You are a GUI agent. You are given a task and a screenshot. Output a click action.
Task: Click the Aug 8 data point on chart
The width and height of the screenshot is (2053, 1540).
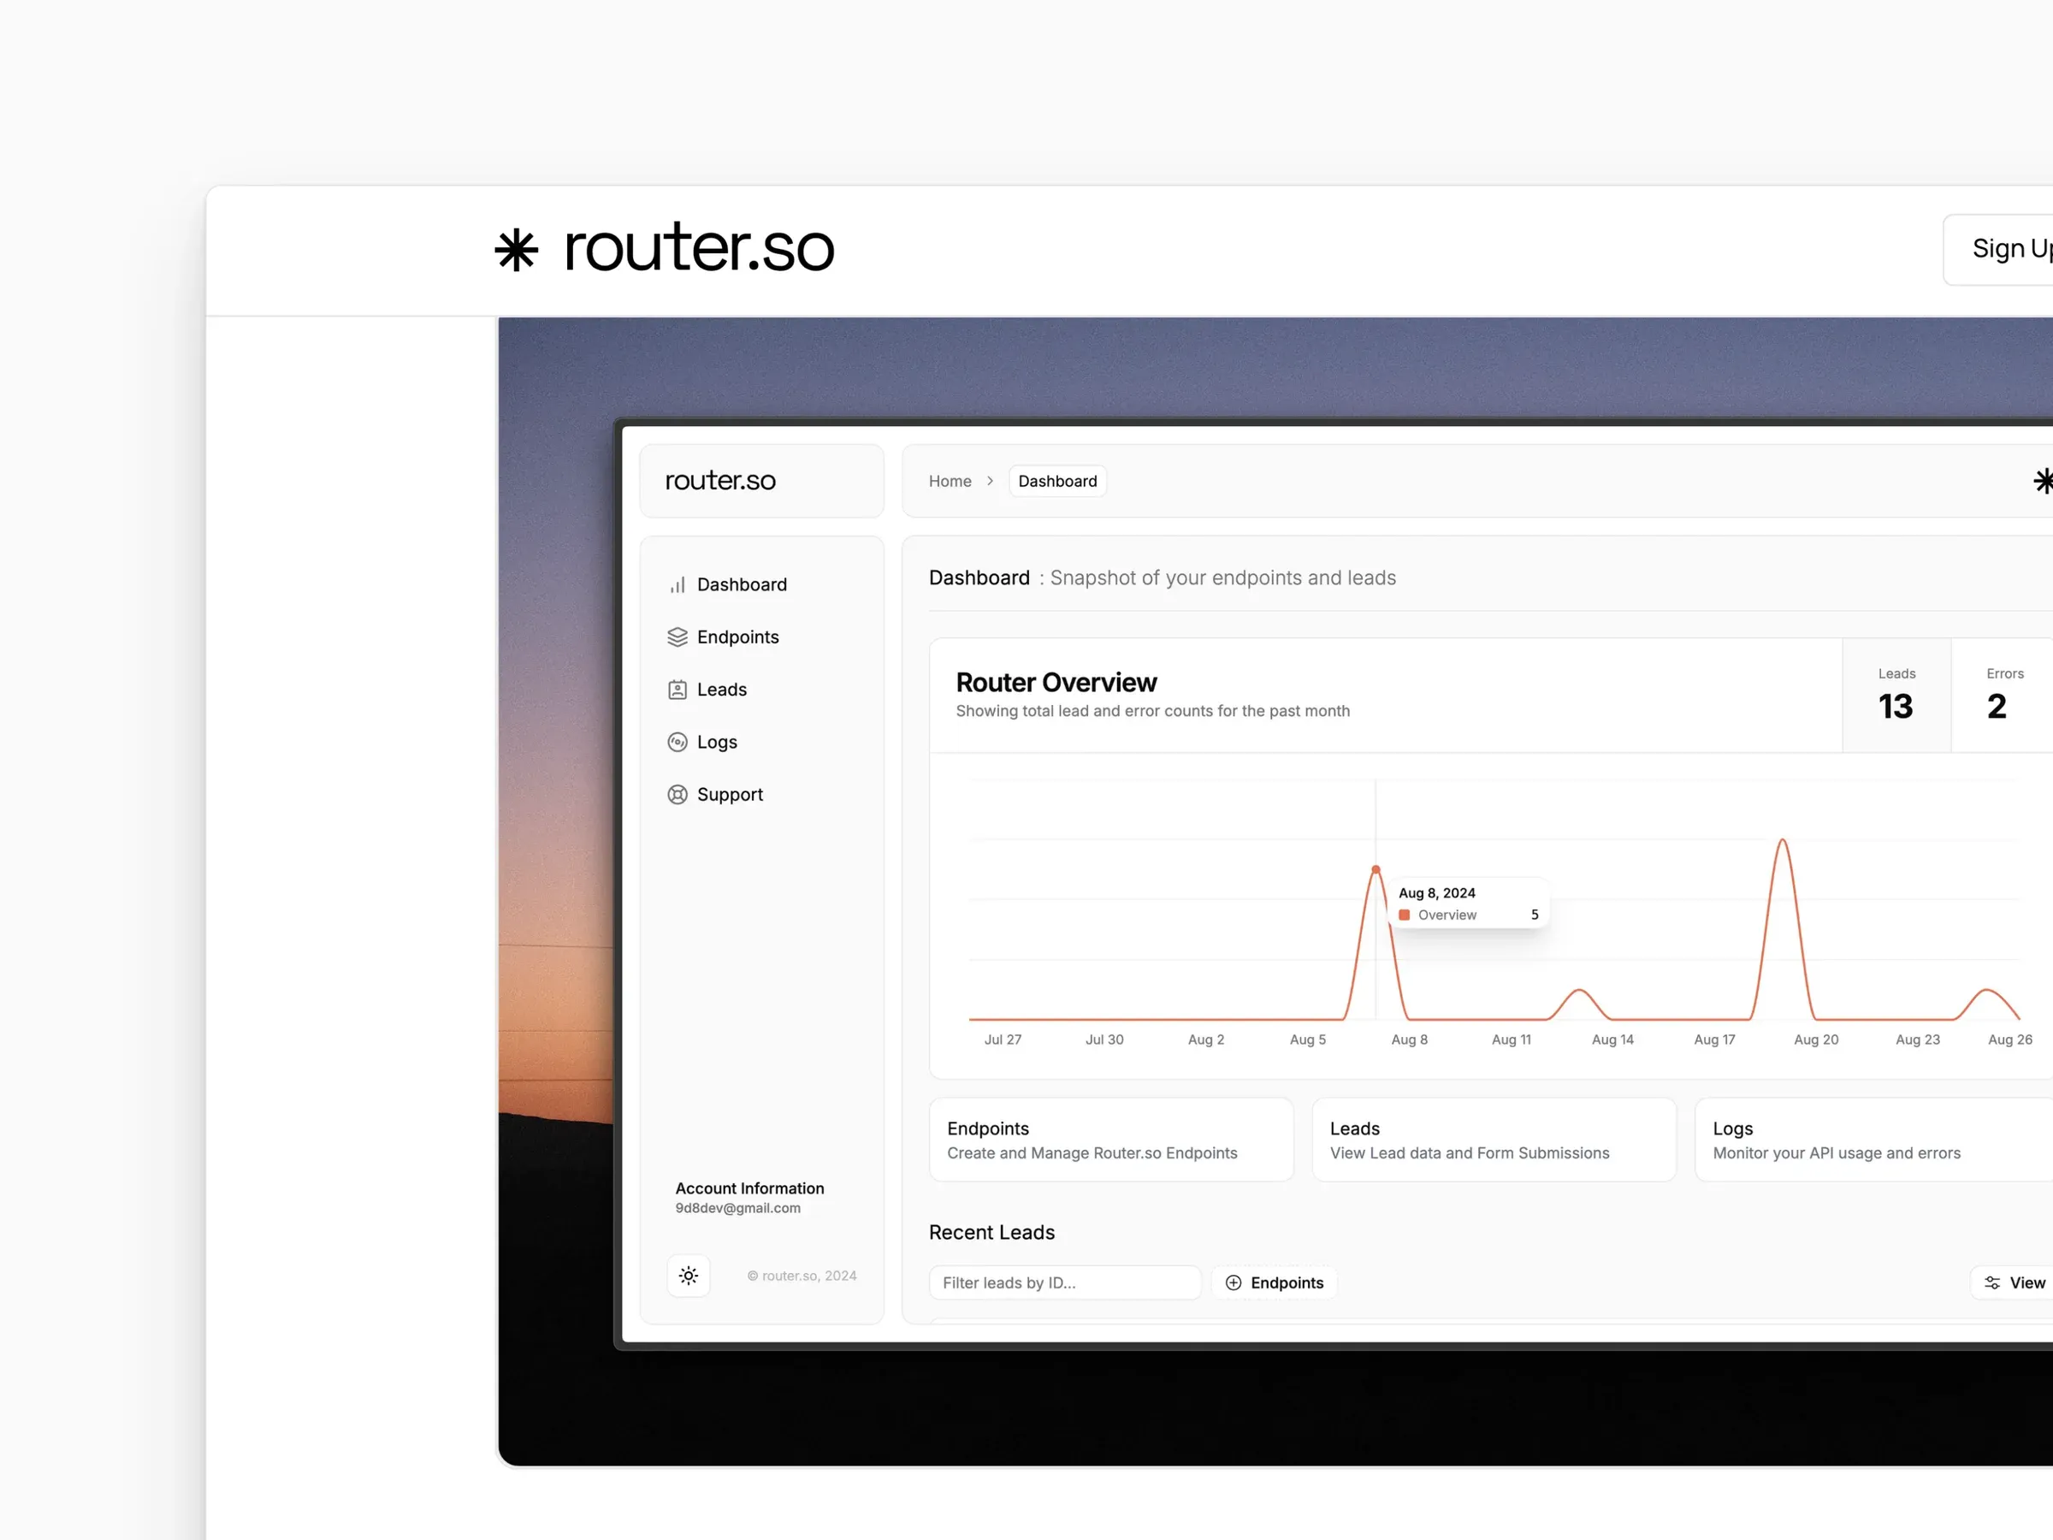(1376, 870)
